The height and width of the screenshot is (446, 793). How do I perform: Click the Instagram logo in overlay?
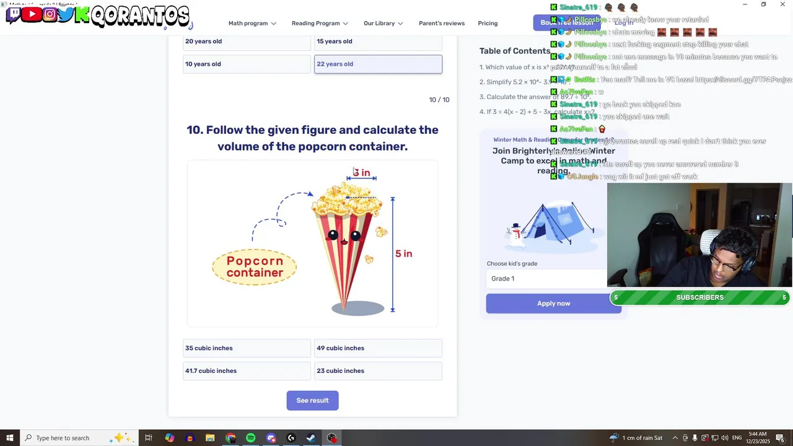tap(50, 14)
